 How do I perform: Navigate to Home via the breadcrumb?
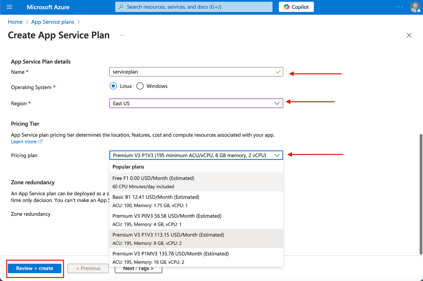pos(15,22)
